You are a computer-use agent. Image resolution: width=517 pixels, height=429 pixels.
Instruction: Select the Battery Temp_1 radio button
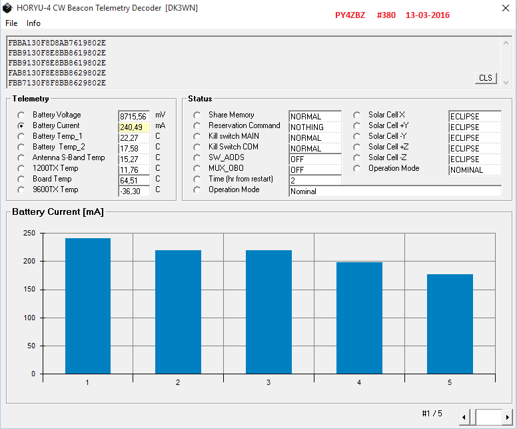click(x=21, y=136)
